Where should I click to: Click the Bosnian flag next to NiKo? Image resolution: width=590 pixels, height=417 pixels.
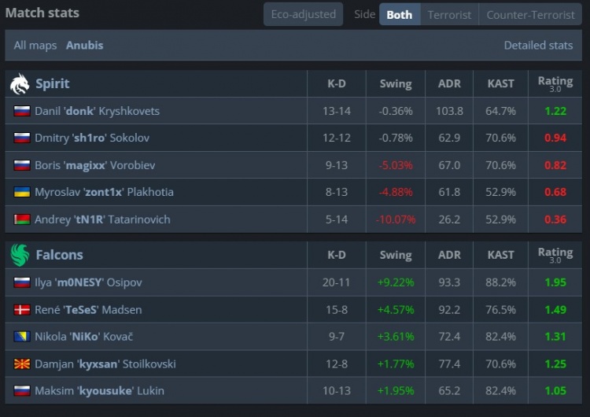[x=22, y=337]
